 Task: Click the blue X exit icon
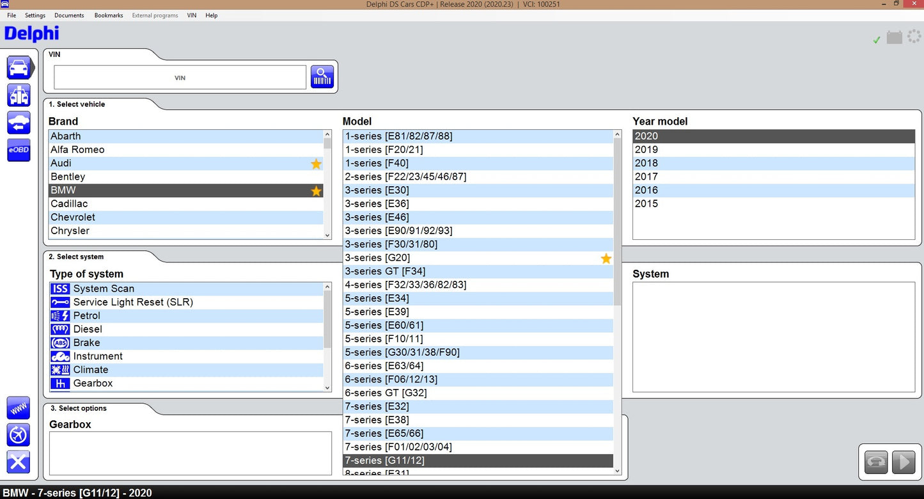pyautogui.click(x=19, y=462)
